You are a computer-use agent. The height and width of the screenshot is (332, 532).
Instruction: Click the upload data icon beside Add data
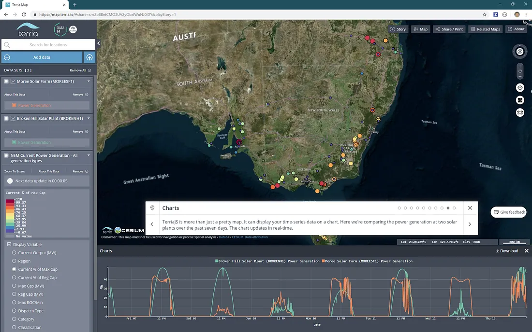[89, 57]
